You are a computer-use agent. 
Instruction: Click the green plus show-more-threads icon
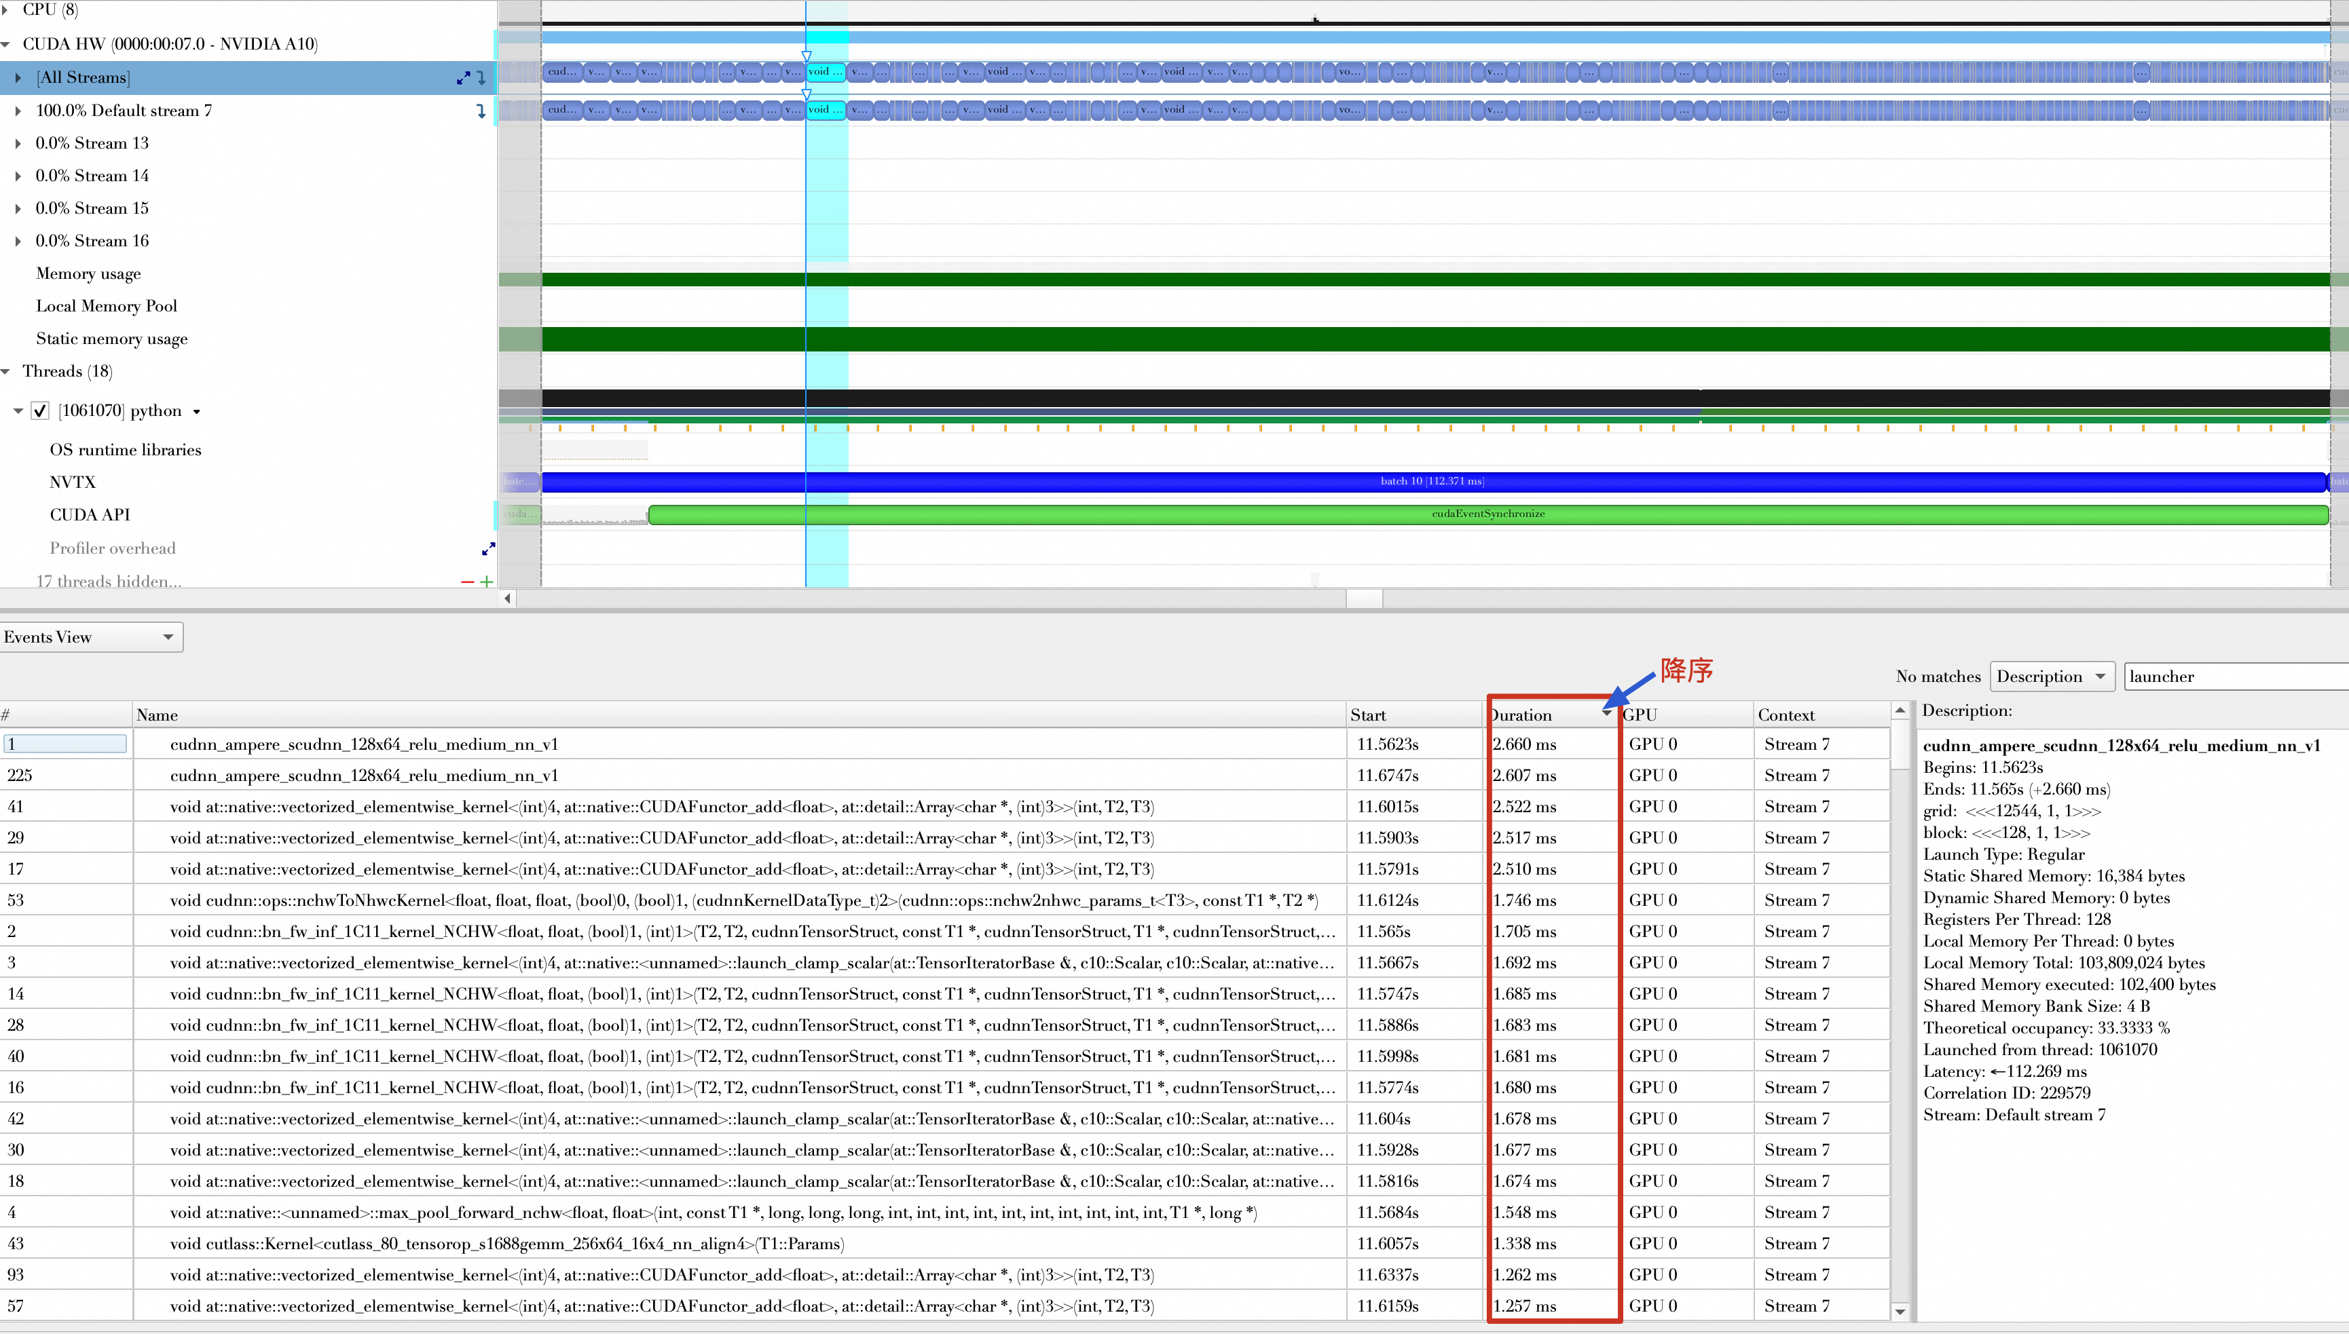point(487,581)
